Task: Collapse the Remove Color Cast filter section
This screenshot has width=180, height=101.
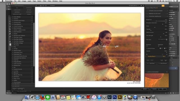Action: (x=146, y=13)
